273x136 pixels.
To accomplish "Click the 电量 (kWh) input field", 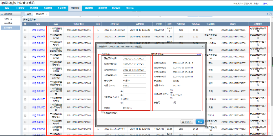I will pyautogui.click(x=134, y=86).
